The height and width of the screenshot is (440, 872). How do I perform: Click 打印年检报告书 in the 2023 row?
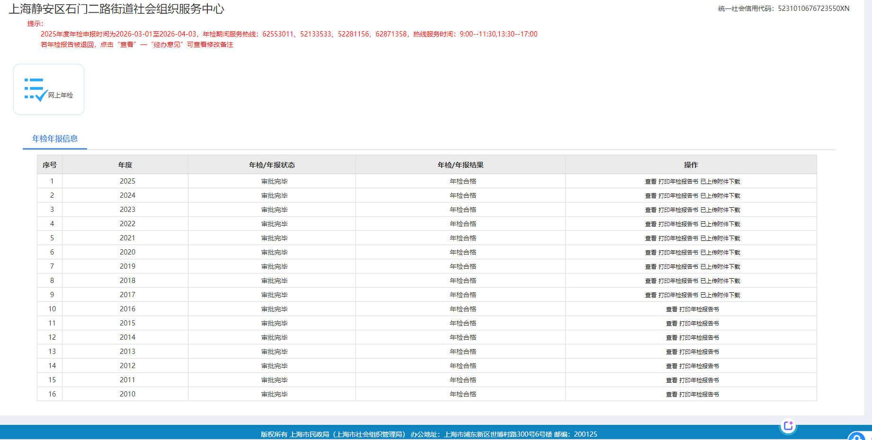678,210
